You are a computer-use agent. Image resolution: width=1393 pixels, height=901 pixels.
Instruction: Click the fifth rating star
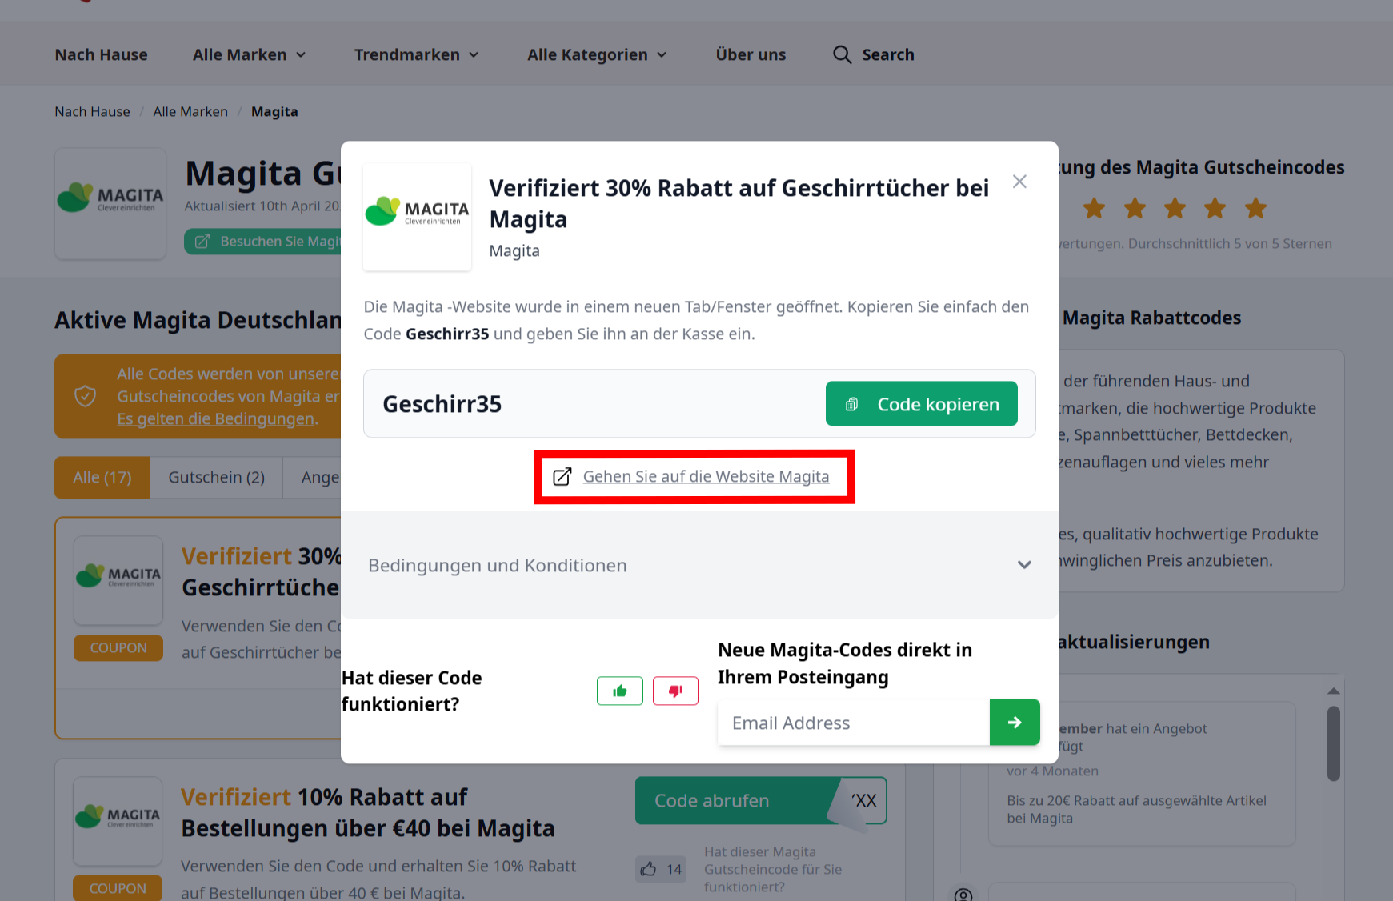coord(1255,209)
